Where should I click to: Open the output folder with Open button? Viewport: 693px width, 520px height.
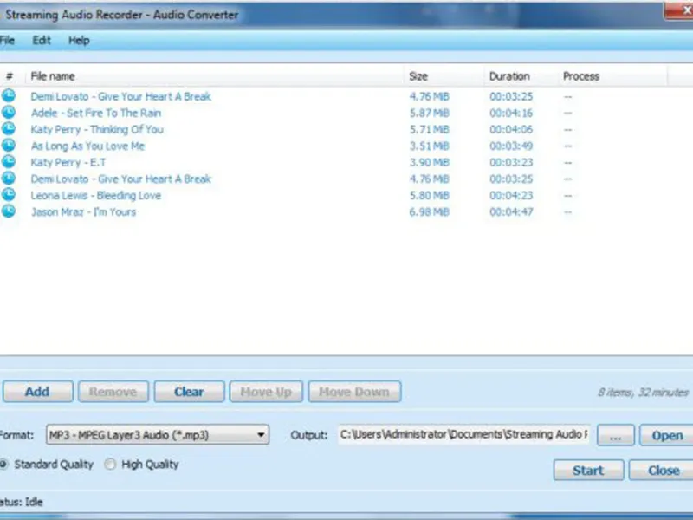coord(666,436)
